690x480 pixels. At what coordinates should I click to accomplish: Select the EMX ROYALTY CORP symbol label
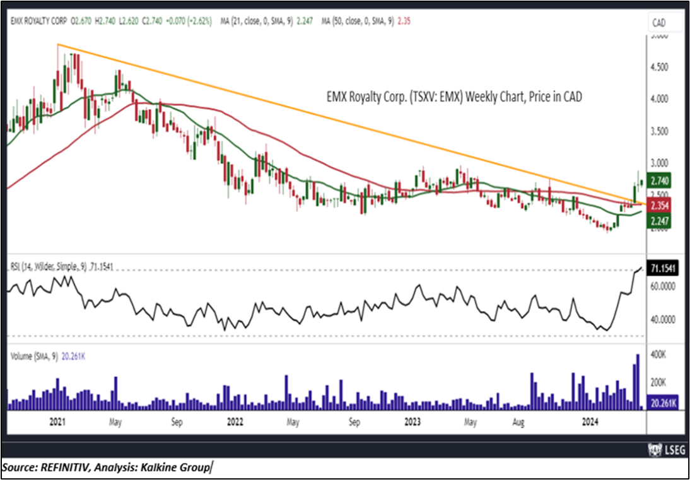click(x=37, y=21)
